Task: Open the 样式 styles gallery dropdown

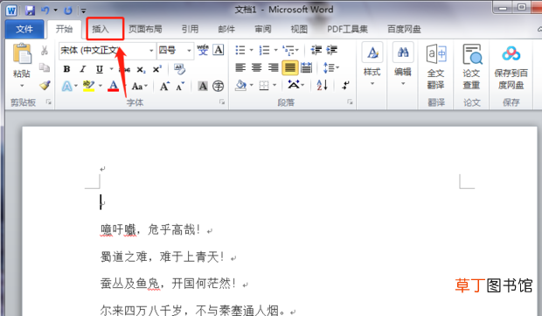Action: click(372, 65)
